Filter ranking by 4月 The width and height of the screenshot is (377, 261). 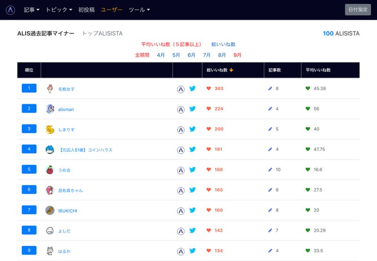[x=161, y=55]
